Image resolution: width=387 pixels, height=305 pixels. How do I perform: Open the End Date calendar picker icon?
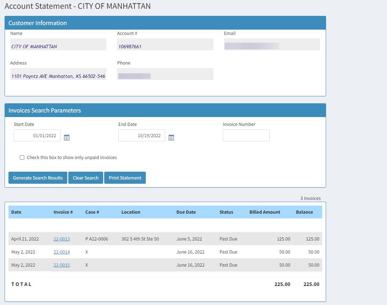pyautogui.click(x=171, y=138)
